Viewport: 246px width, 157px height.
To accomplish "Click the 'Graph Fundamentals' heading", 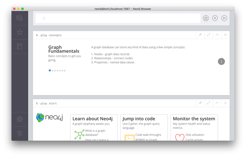I will (64, 49).
